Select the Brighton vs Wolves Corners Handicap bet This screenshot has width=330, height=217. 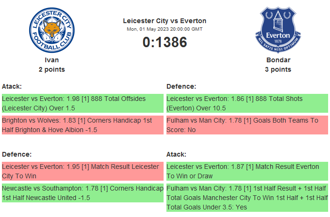(x=82, y=125)
